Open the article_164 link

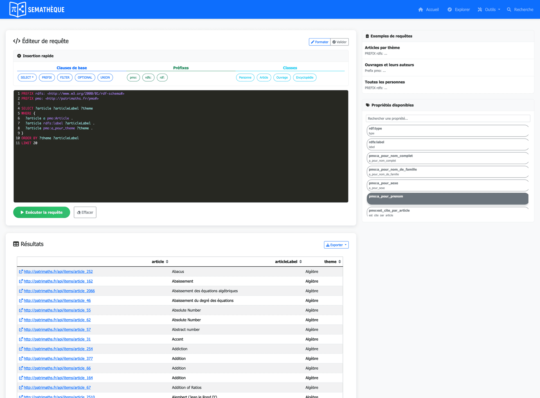[58, 378]
